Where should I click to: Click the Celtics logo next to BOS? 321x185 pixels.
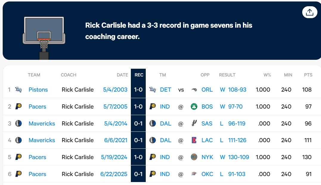(194, 106)
